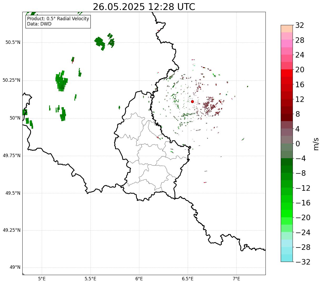The width and height of the screenshot is (322, 284).
Task: Click the 5°E longitude label
Action: pos(42,278)
